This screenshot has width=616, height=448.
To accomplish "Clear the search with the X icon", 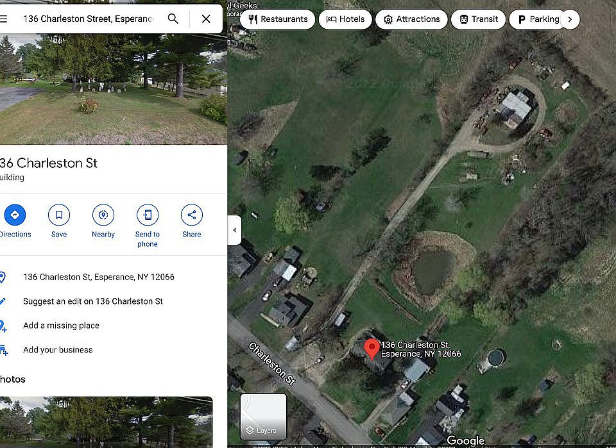I will (206, 19).
